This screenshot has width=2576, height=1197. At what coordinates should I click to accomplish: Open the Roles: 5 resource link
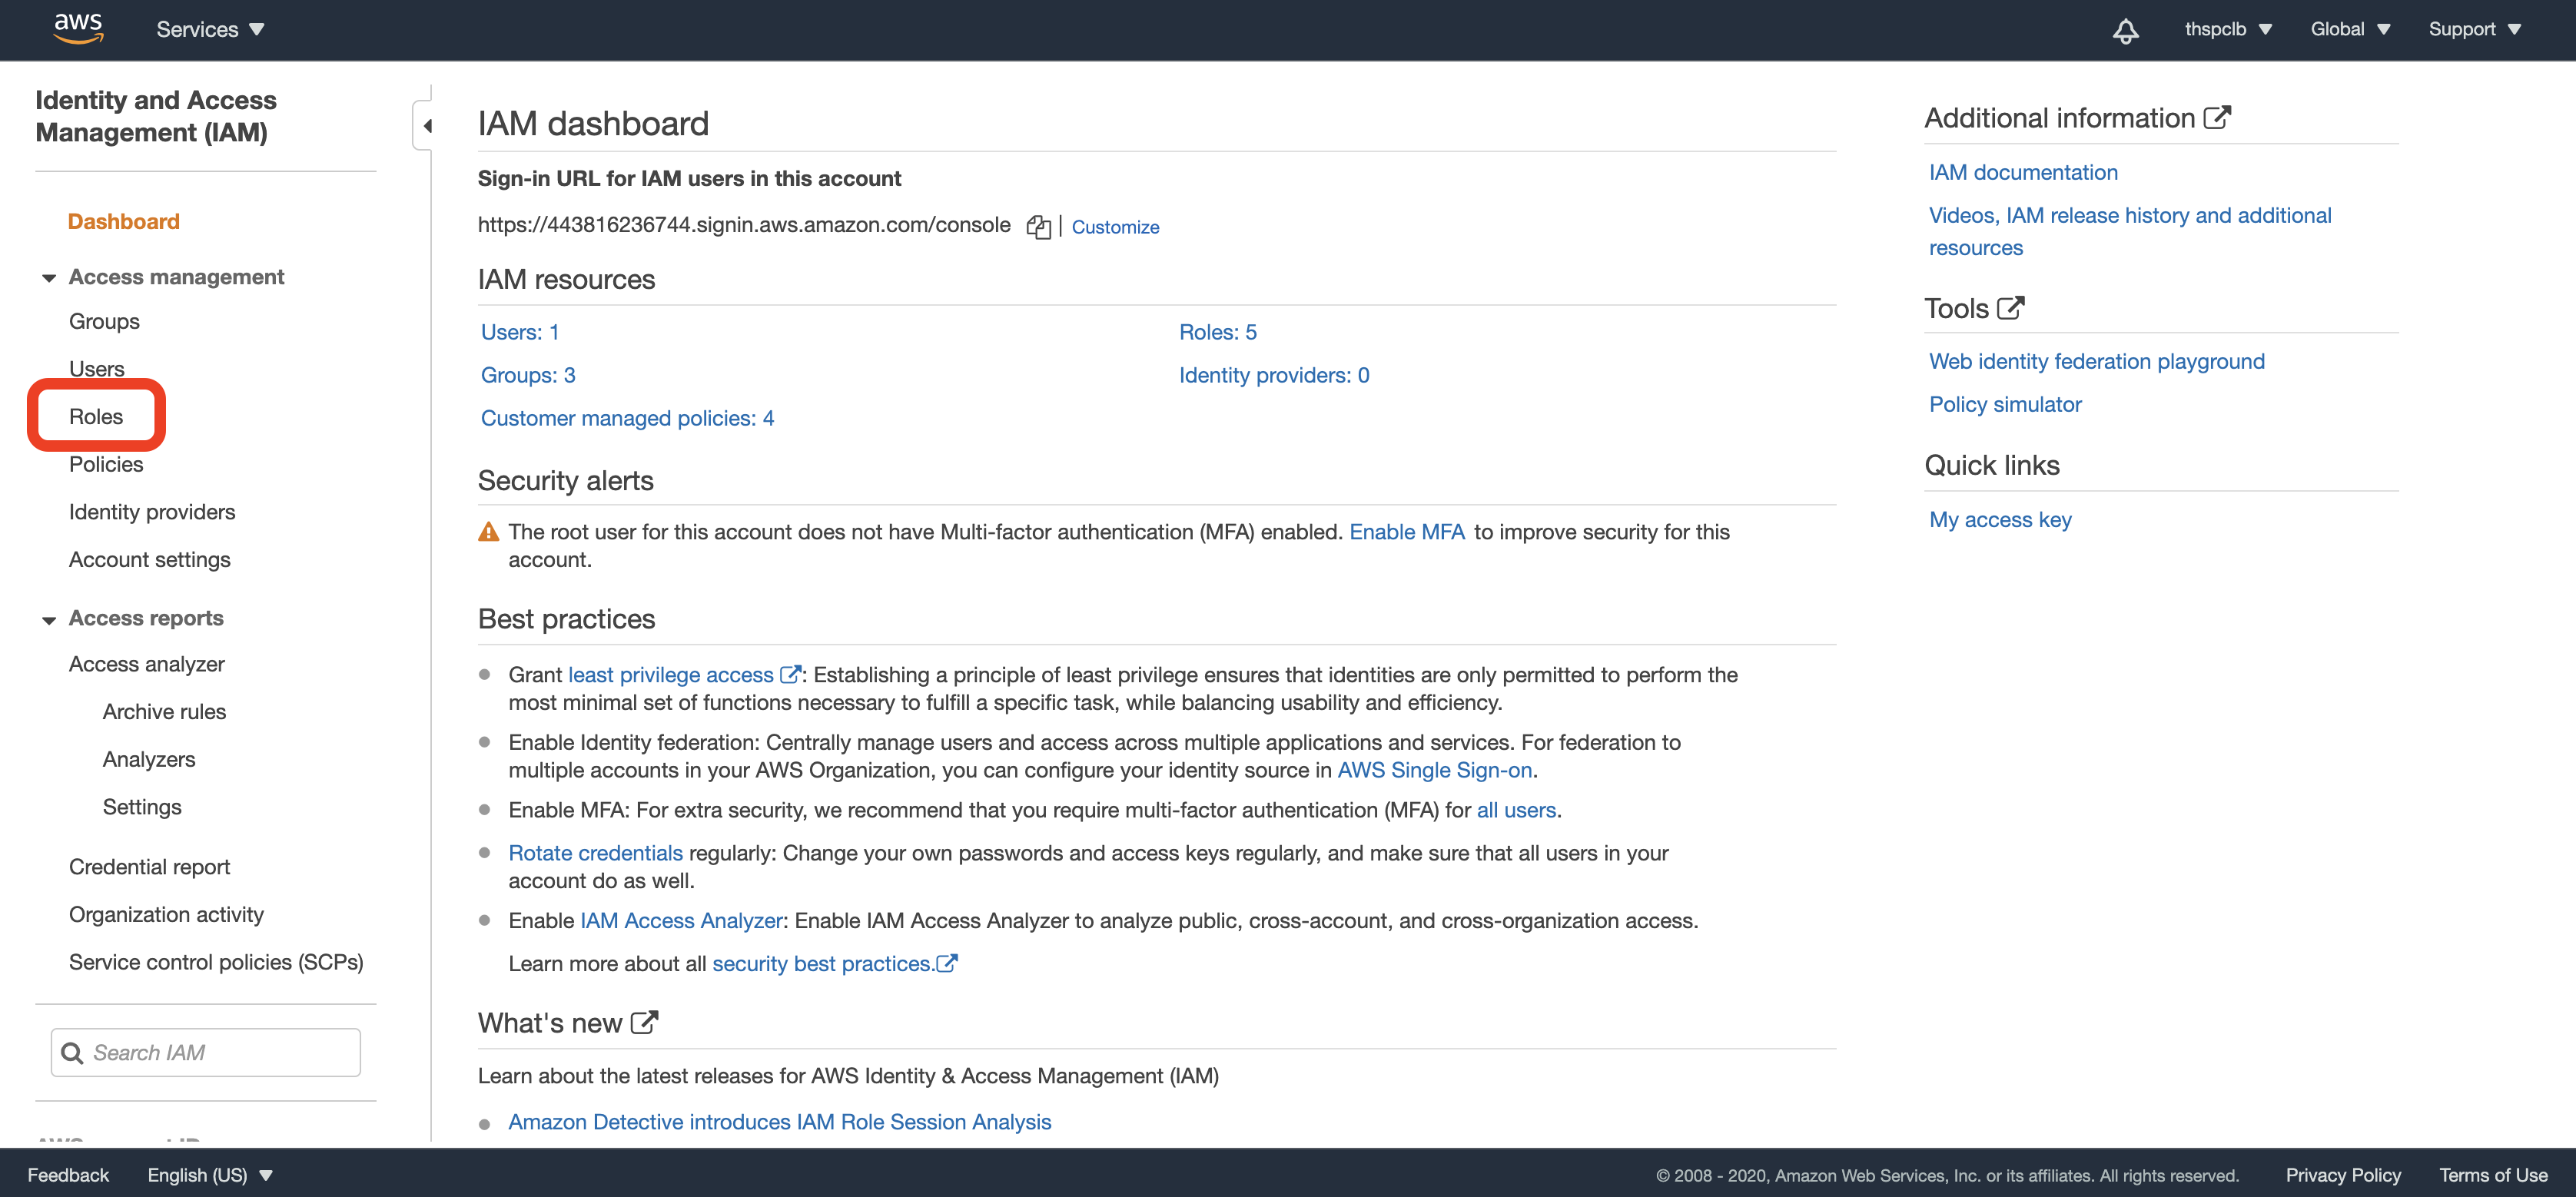pos(1218,332)
